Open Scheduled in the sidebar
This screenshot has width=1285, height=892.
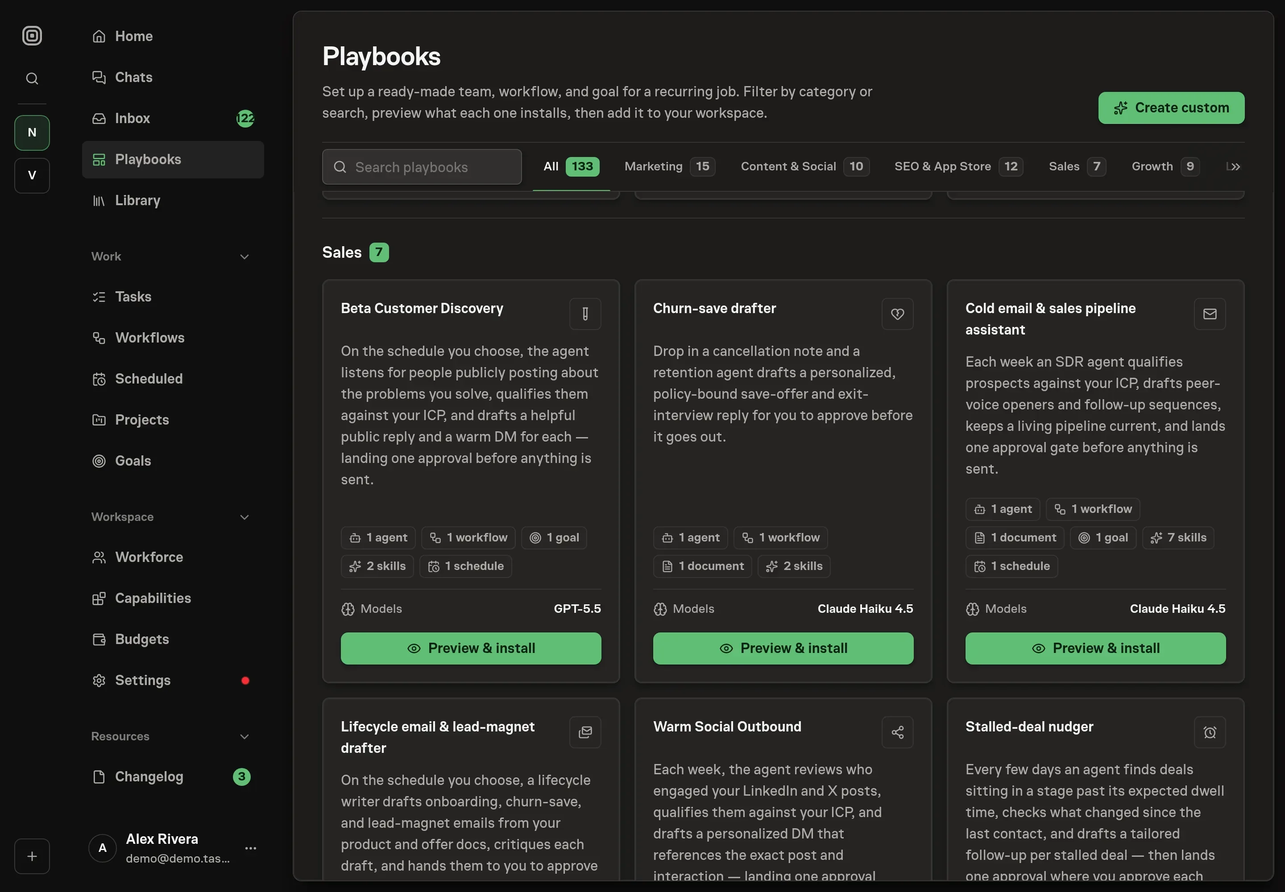(173, 379)
